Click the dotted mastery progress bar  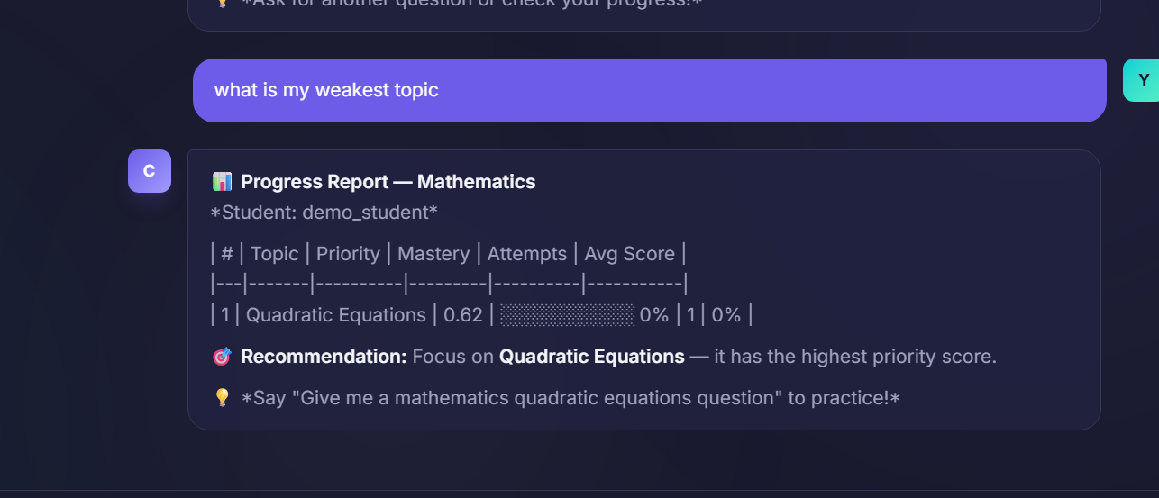[x=568, y=315]
